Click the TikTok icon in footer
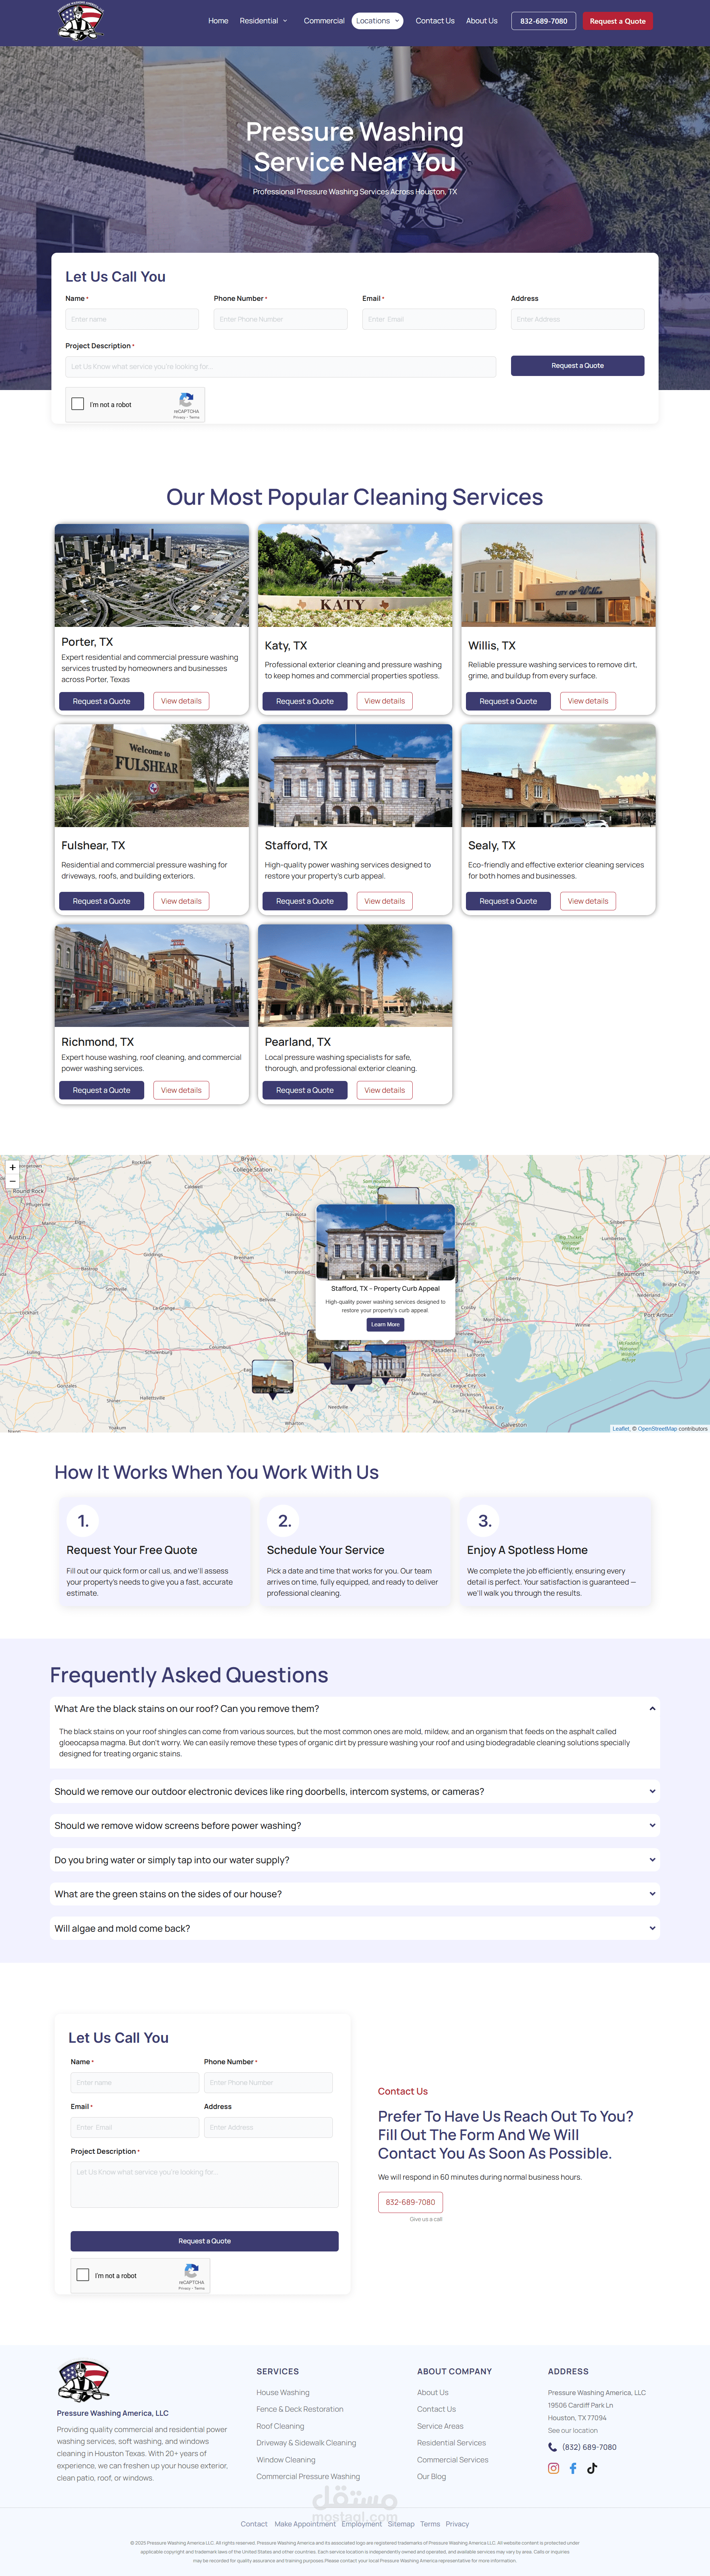The image size is (710, 2576). pyautogui.click(x=592, y=2468)
